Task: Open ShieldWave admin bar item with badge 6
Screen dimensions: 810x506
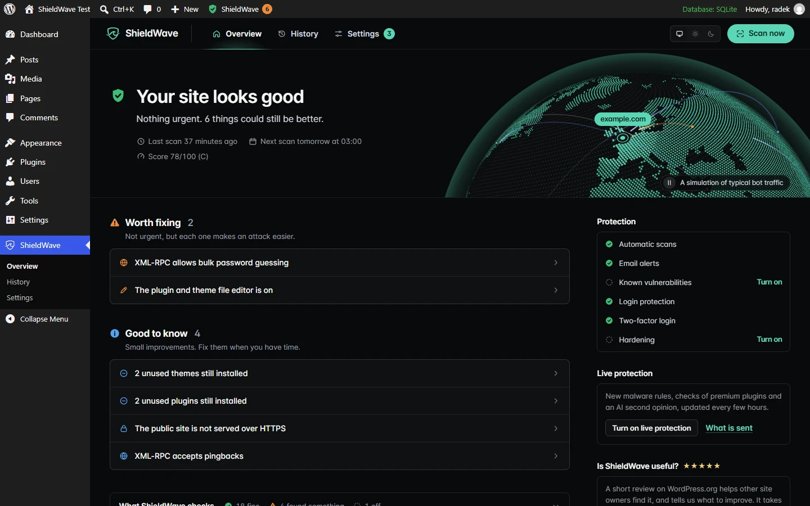Action: click(240, 9)
